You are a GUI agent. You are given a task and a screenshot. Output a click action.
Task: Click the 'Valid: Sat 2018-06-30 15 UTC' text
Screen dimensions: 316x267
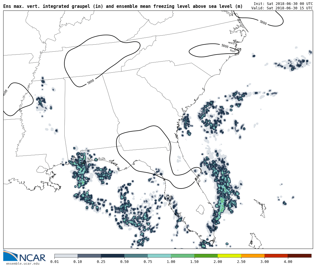tap(282, 8)
